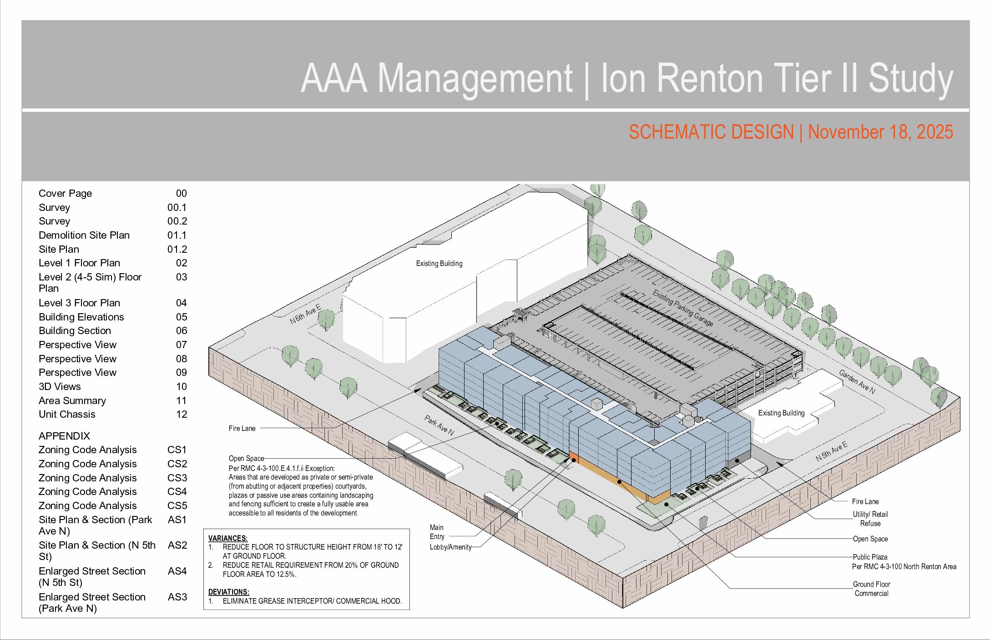The image size is (990, 640).
Task: Select the Level 1 Floor Plan entry
Action: coord(79,263)
